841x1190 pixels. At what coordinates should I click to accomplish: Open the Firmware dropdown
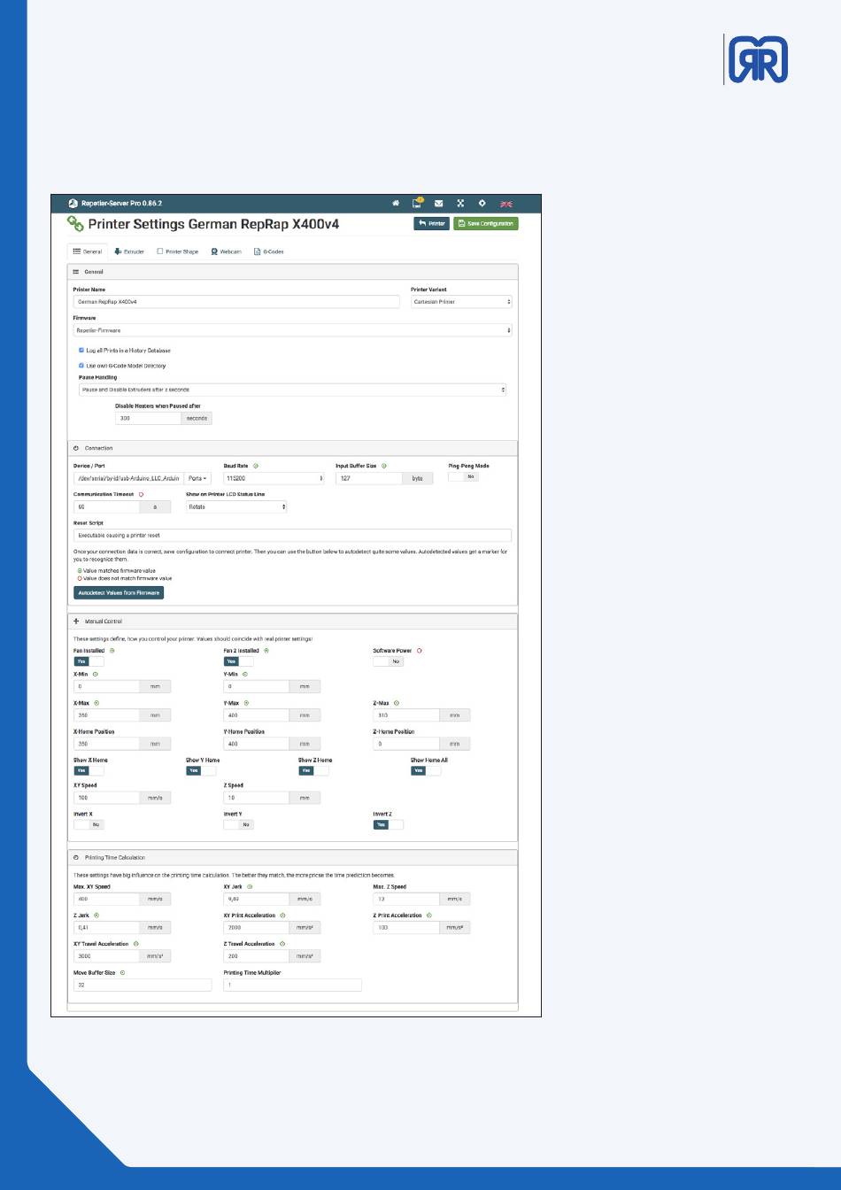click(292, 330)
